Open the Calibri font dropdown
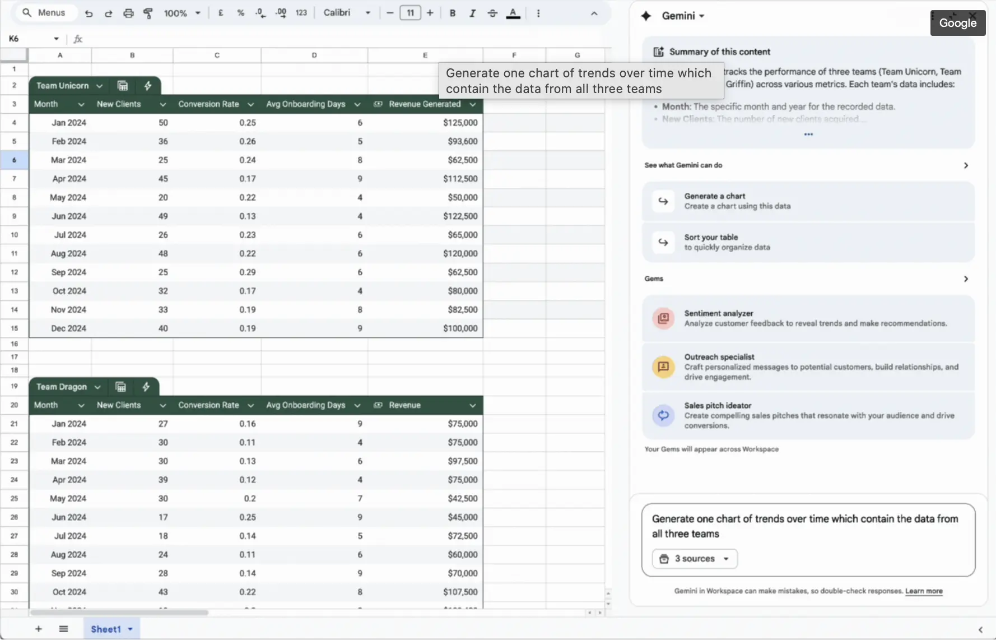The width and height of the screenshot is (996, 640). [x=347, y=13]
